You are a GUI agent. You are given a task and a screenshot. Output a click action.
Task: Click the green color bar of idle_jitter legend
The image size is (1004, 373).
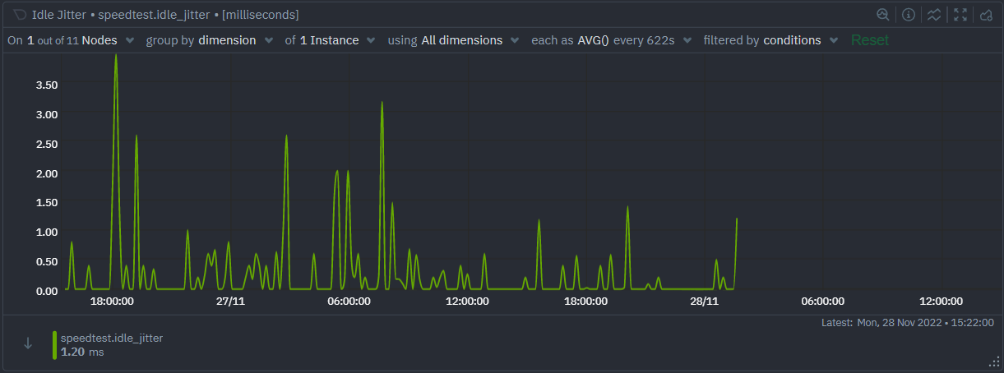[x=55, y=344]
